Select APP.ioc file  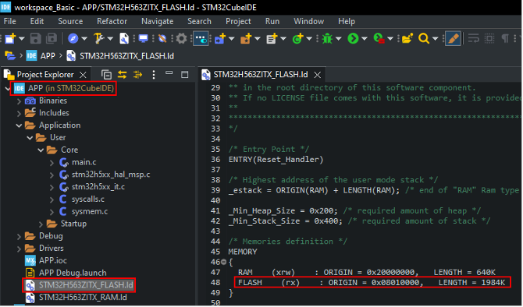point(53,260)
